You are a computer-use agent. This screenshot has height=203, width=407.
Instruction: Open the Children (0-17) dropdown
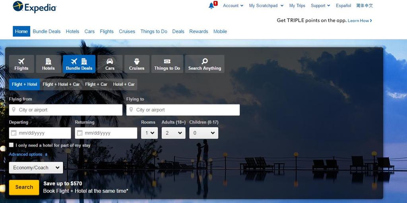204,133
